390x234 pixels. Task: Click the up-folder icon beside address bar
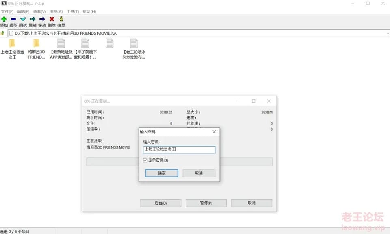point(2,33)
